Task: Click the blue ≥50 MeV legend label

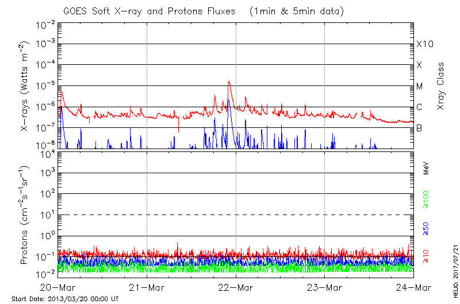Action: point(426,228)
